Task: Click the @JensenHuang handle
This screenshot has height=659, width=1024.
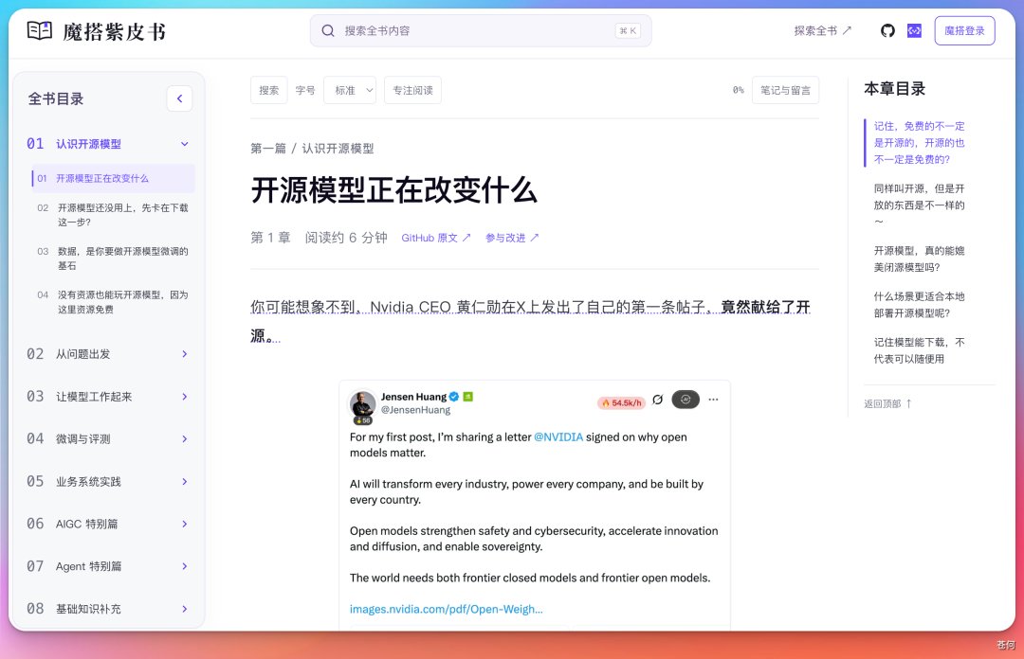Action: tap(415, 410)
